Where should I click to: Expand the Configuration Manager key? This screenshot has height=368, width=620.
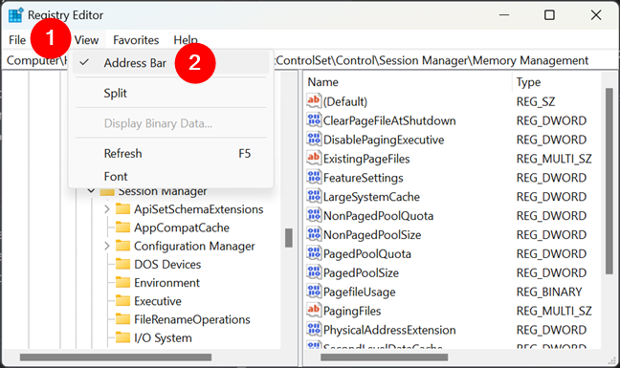(107, 246)
